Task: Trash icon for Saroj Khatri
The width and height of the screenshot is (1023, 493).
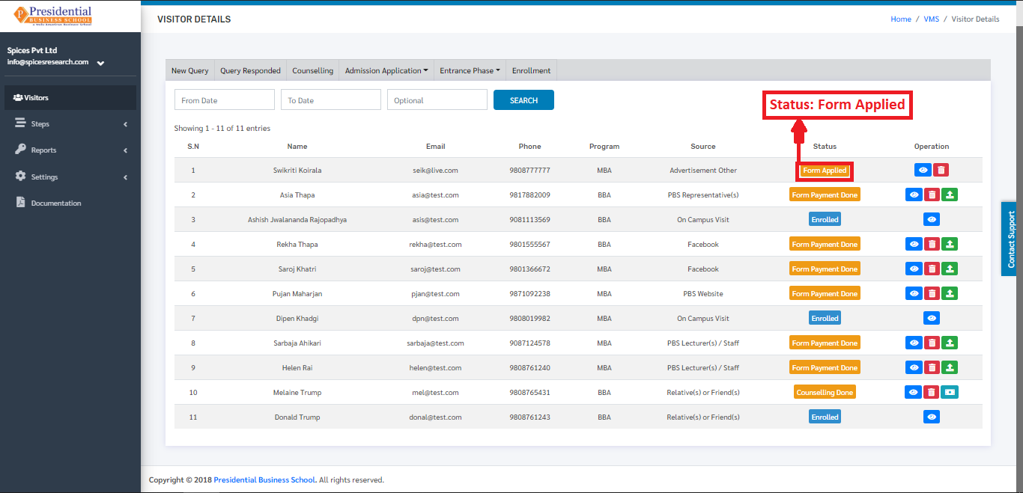Action: tap(932, 269)
